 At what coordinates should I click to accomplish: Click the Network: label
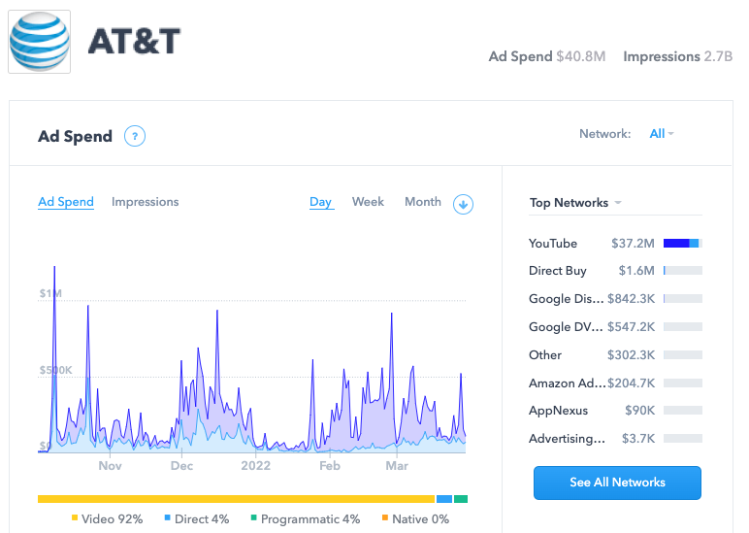604,134
